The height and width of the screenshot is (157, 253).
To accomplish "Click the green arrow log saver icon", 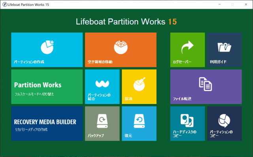I will click(x=187, y=47).
